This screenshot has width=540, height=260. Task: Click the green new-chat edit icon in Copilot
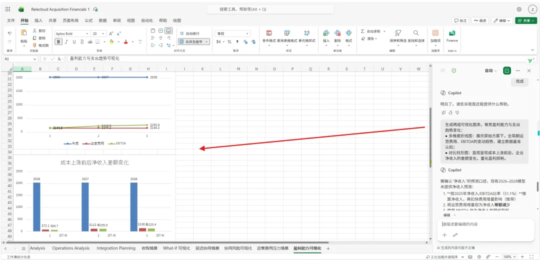(506, 70)
